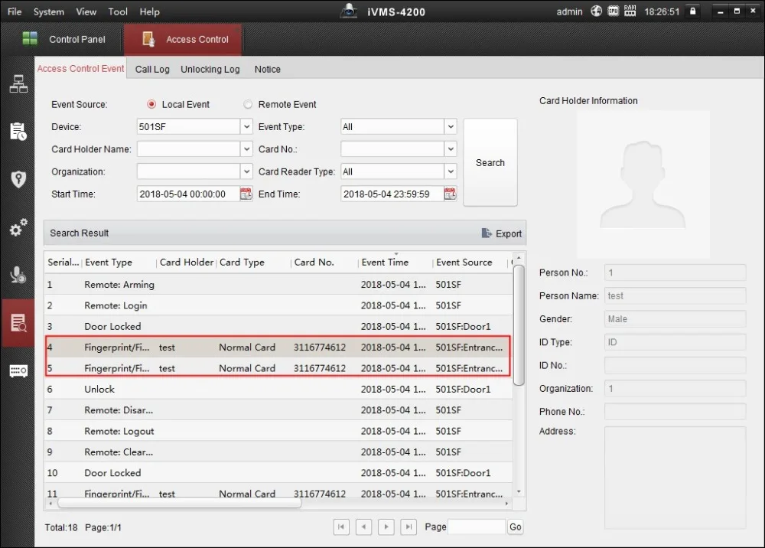Expand the Card No. dropdown
Screen dimensions: 765x548
pyautogui.click(x=451, y=148)
